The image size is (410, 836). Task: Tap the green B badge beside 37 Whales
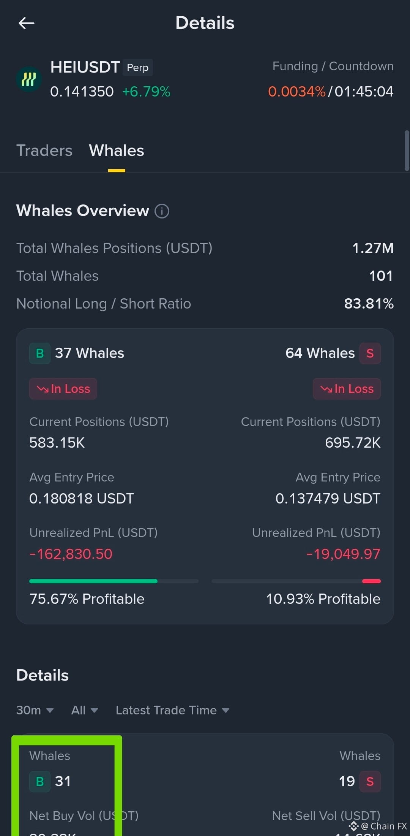tap(40, 353)
